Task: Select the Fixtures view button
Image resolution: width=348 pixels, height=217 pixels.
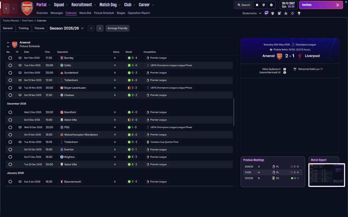Action: click(39, 28)
